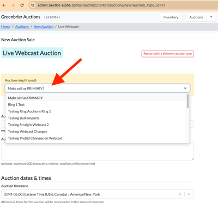Reload the page with the refresh icon
This screenshot has height=207, width=218.
coord(22,5)
